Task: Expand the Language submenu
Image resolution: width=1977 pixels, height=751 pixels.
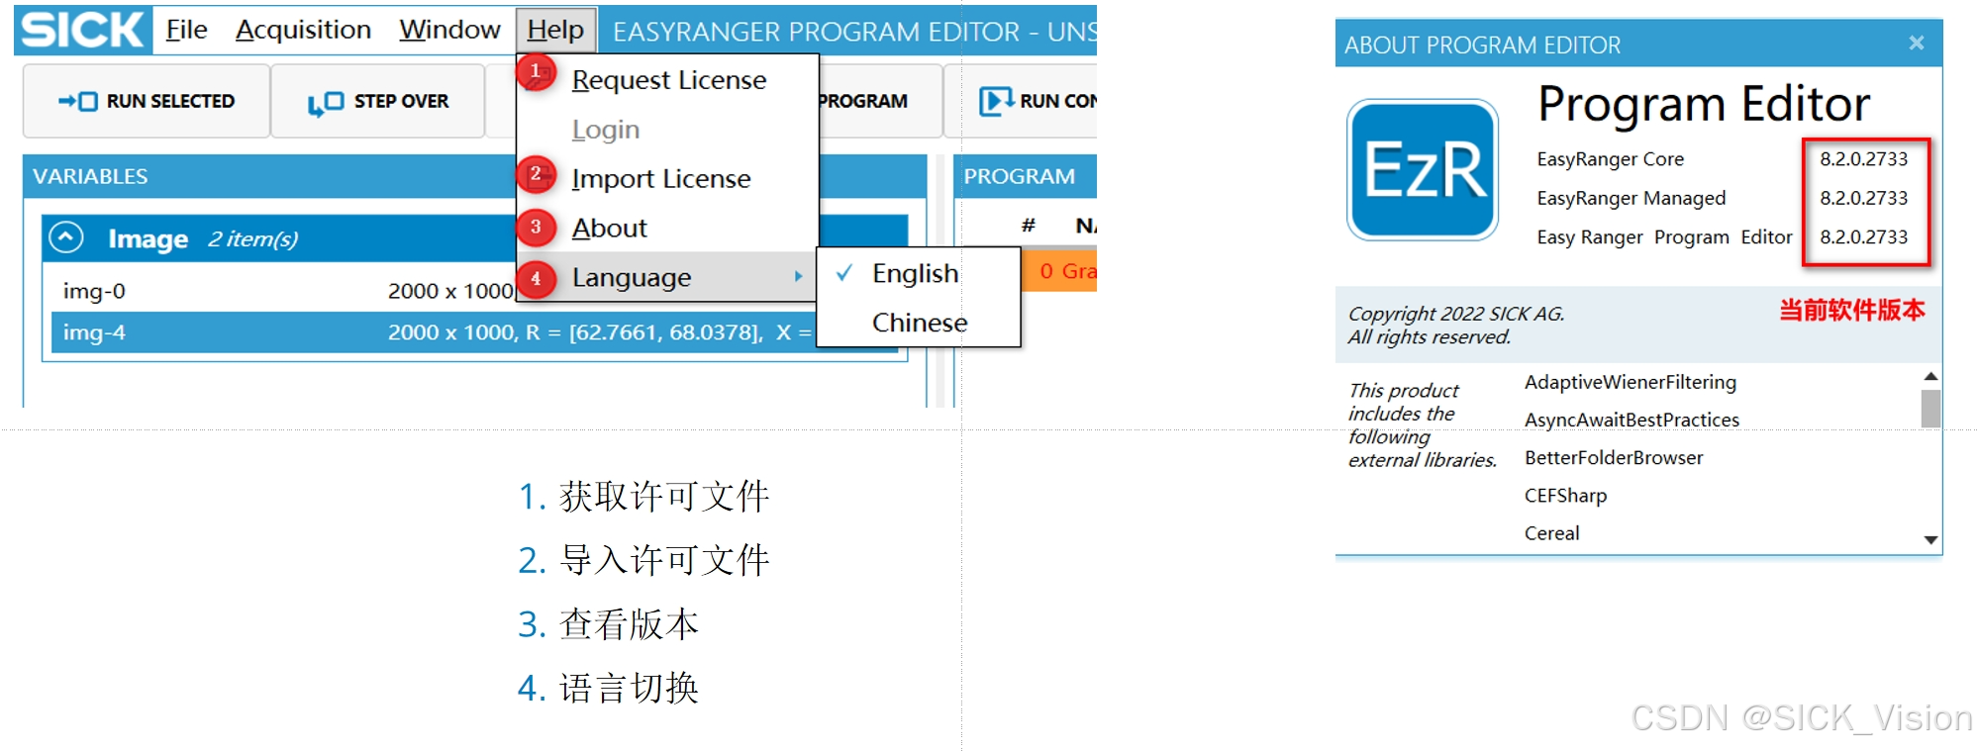Action: (x=668, y=277)
